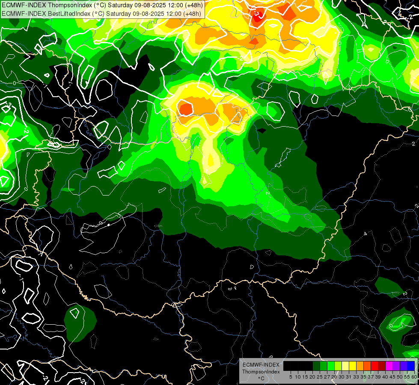Click the legend tick value 60
Screen dimensions: 419x385
414,377
